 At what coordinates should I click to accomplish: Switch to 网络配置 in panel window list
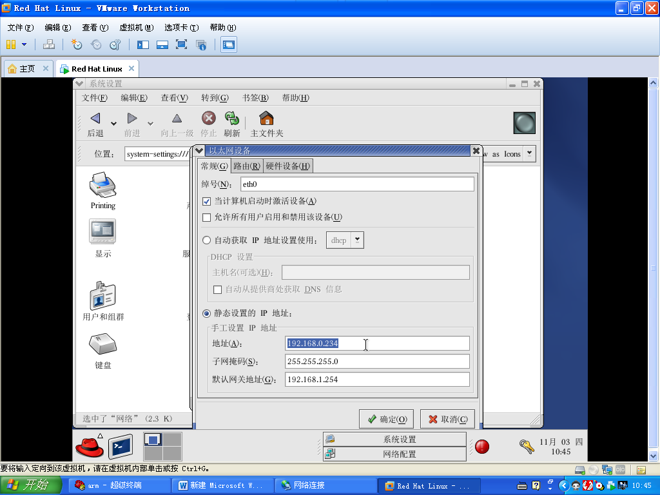(394, 454)
